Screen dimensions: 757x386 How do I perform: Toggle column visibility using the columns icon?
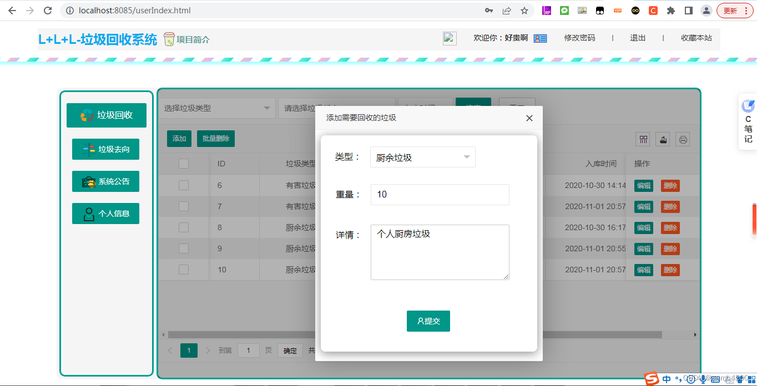tap(643, 139)
